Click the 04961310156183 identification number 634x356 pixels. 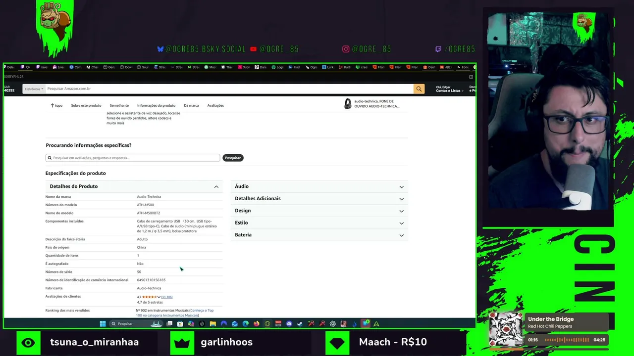coord(151,280)
